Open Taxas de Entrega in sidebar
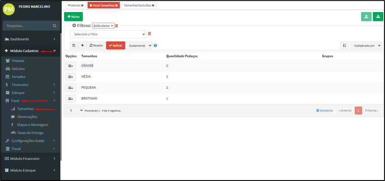 30,132
